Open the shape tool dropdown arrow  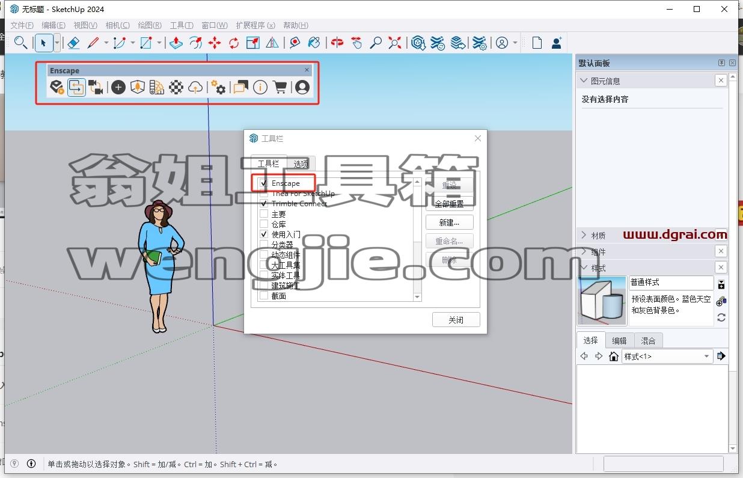click(x=159, y=43)
